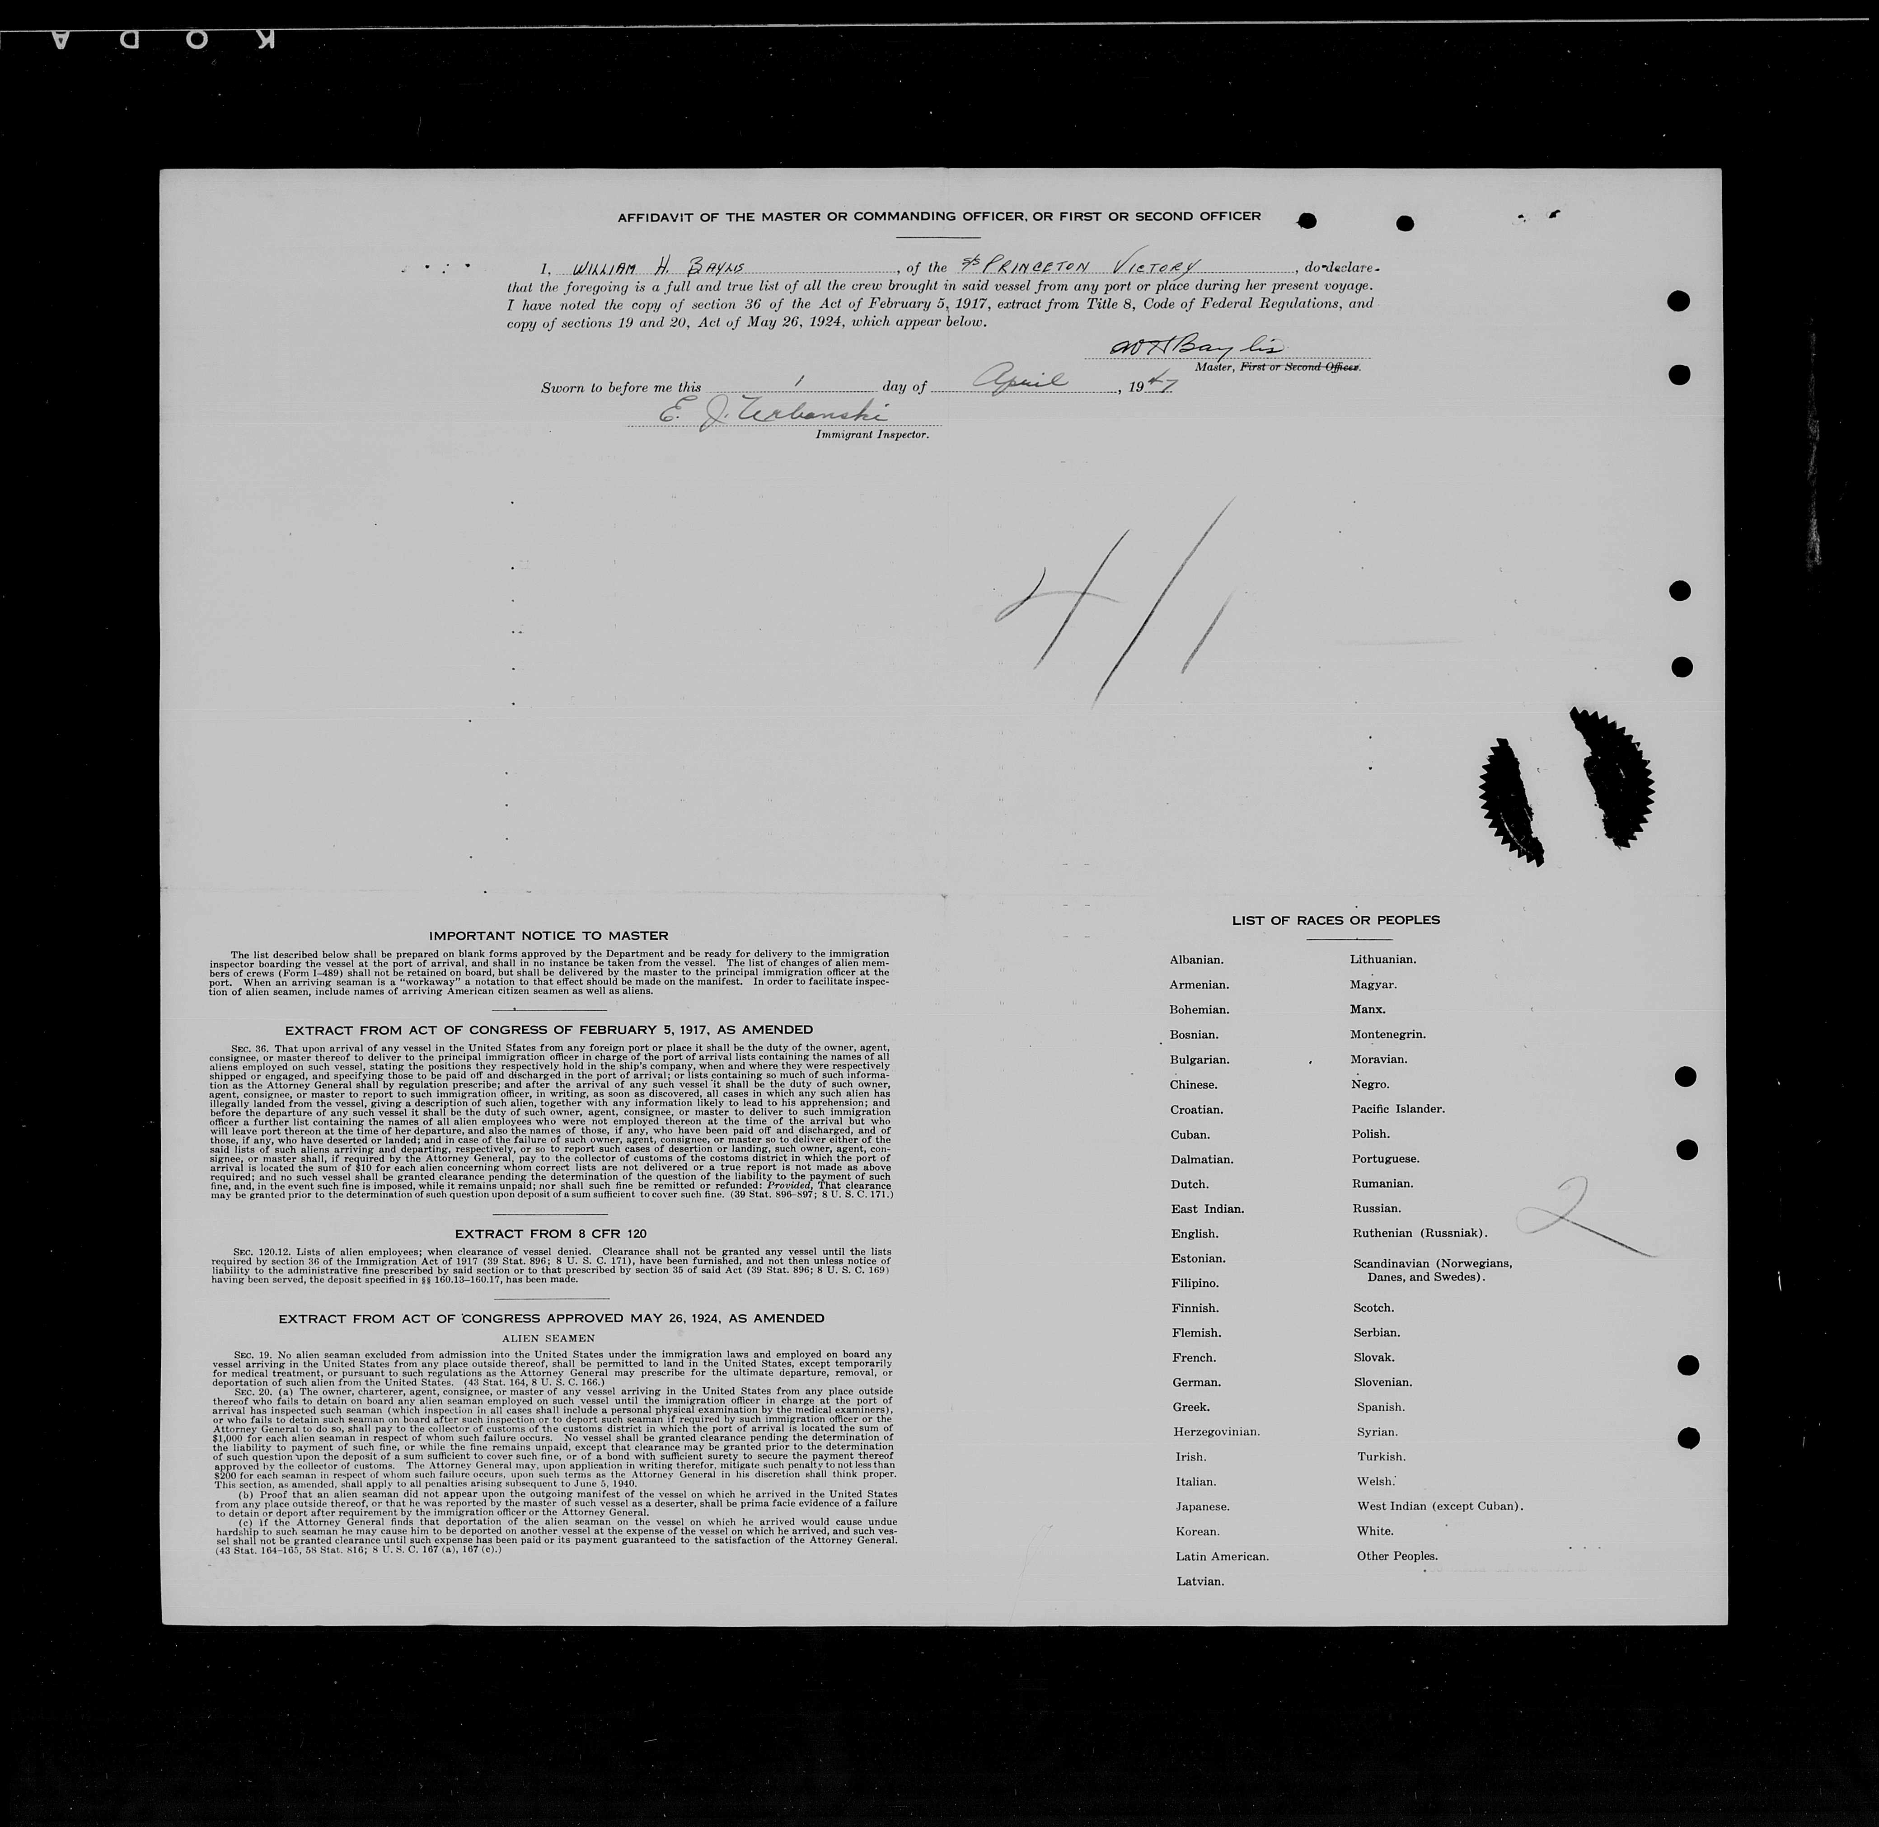Click the 'EXTRACT FROM 8 CFR 120' heading
The image size is (1879, 1827).
(x=551, y=1233)
